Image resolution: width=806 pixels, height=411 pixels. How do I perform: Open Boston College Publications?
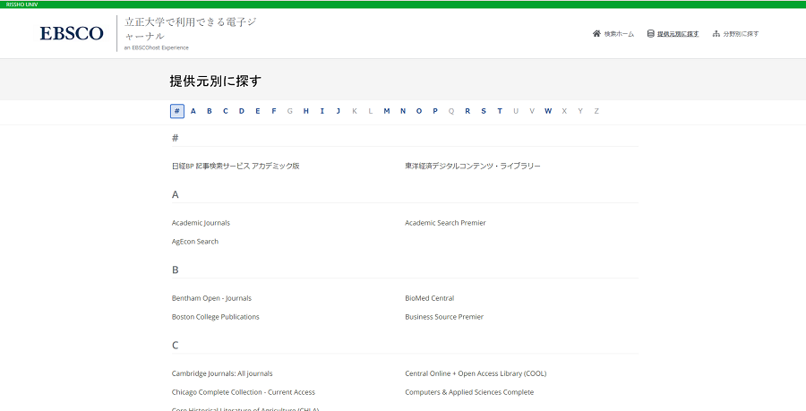215,317
